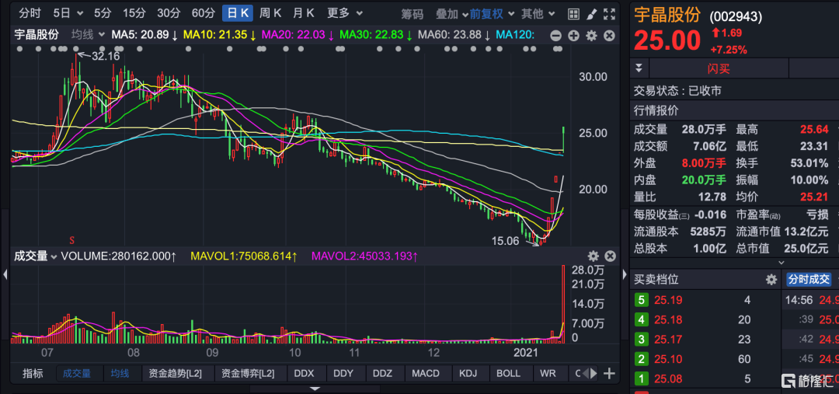Open the volume panel settings gear
Viewport: 839px width, 394px height.
(x=594, y=256)
